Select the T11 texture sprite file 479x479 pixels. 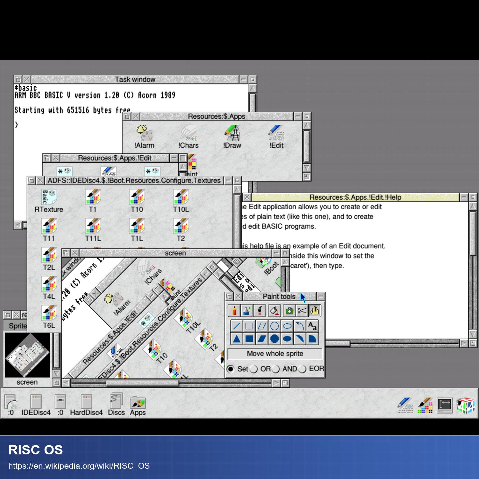(x=49, y=230)
